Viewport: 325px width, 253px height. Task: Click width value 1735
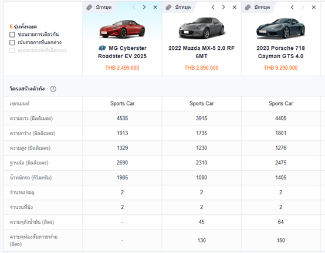point(201,133)
